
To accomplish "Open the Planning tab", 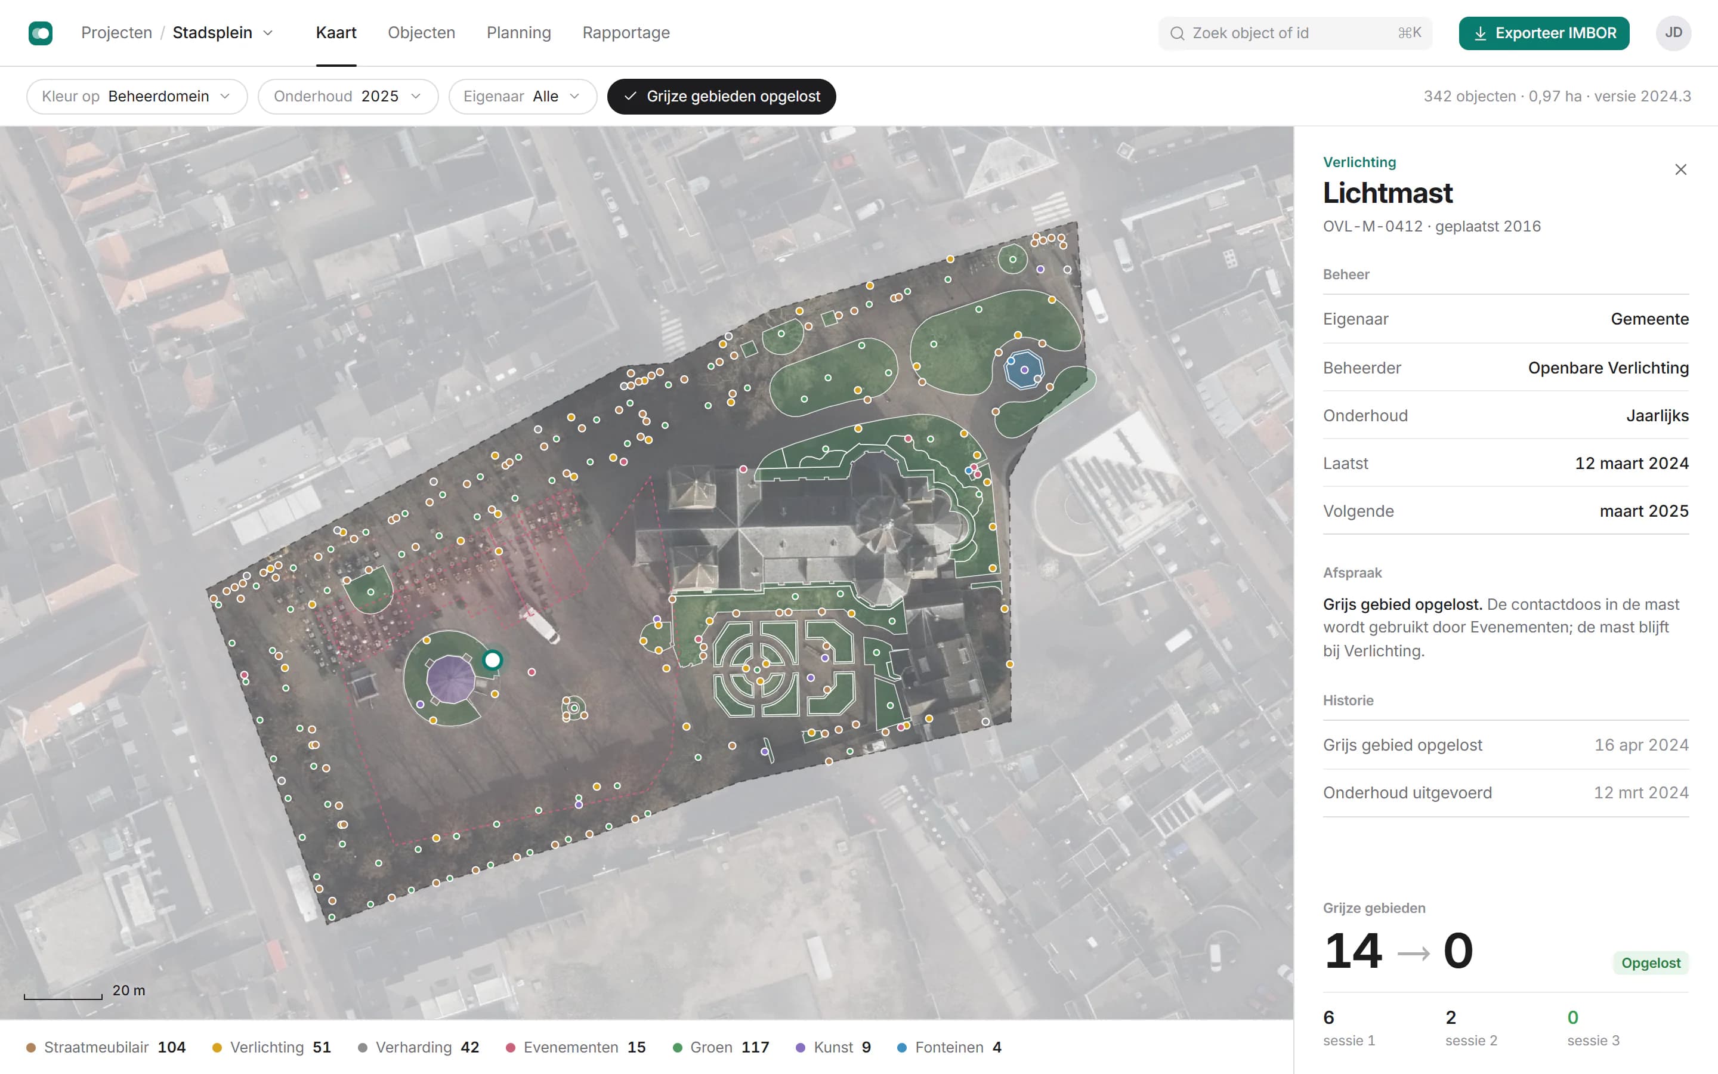I will pos(518,33).
